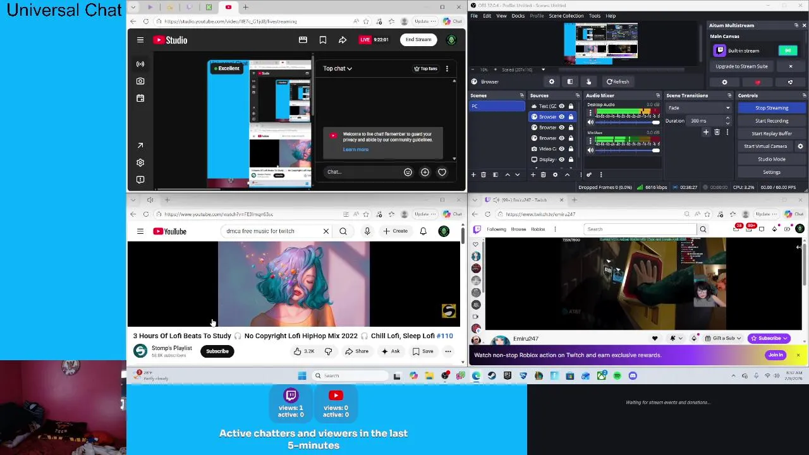Click the heart reaction in Studio live chat
Viewport: 809px width, 455px height.
[x=442, y=172]
